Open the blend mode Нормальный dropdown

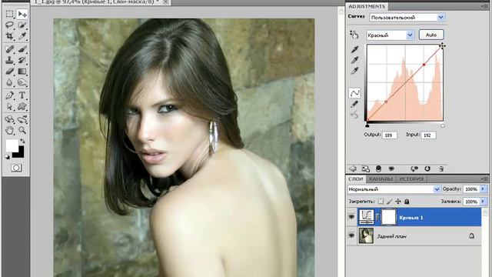(437, 189)
